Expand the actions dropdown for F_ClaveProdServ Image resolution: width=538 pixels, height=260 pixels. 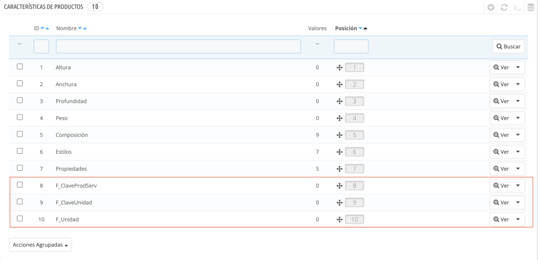[x=518, y=185]
